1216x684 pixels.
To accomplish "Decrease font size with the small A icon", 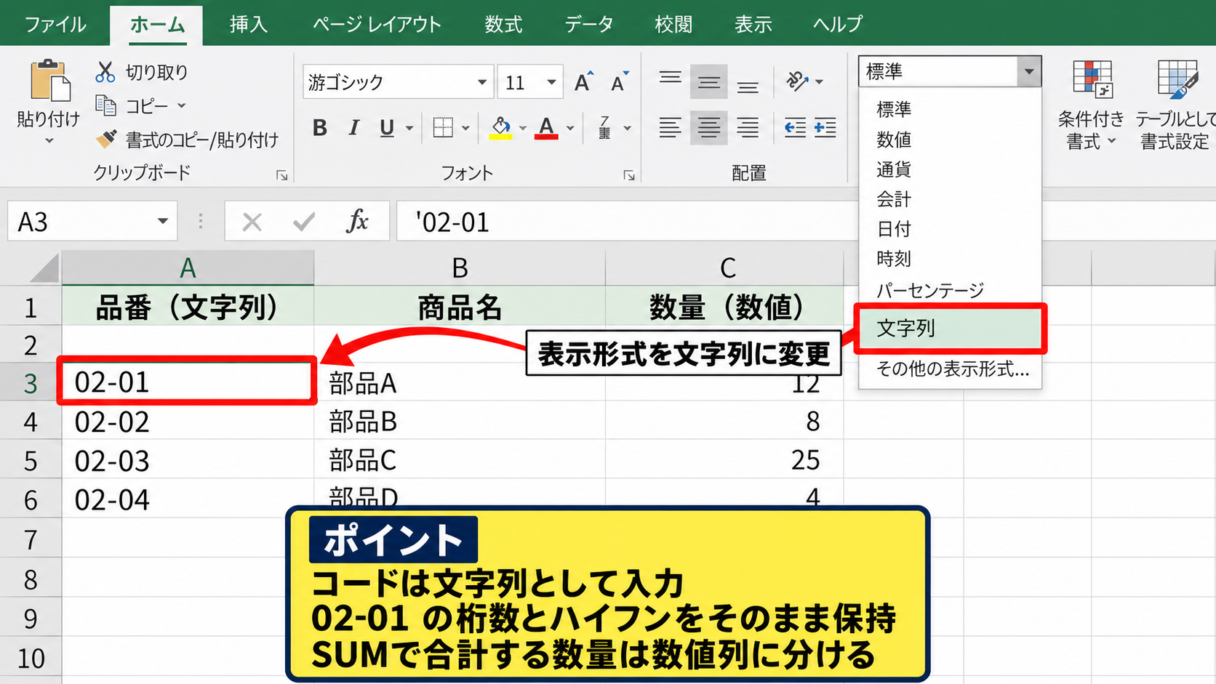I will 620,82.
